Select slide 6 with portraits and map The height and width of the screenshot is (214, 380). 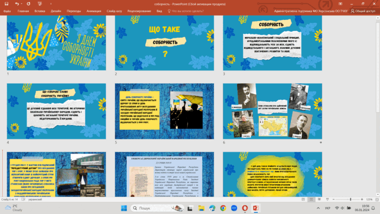point(273,111)
